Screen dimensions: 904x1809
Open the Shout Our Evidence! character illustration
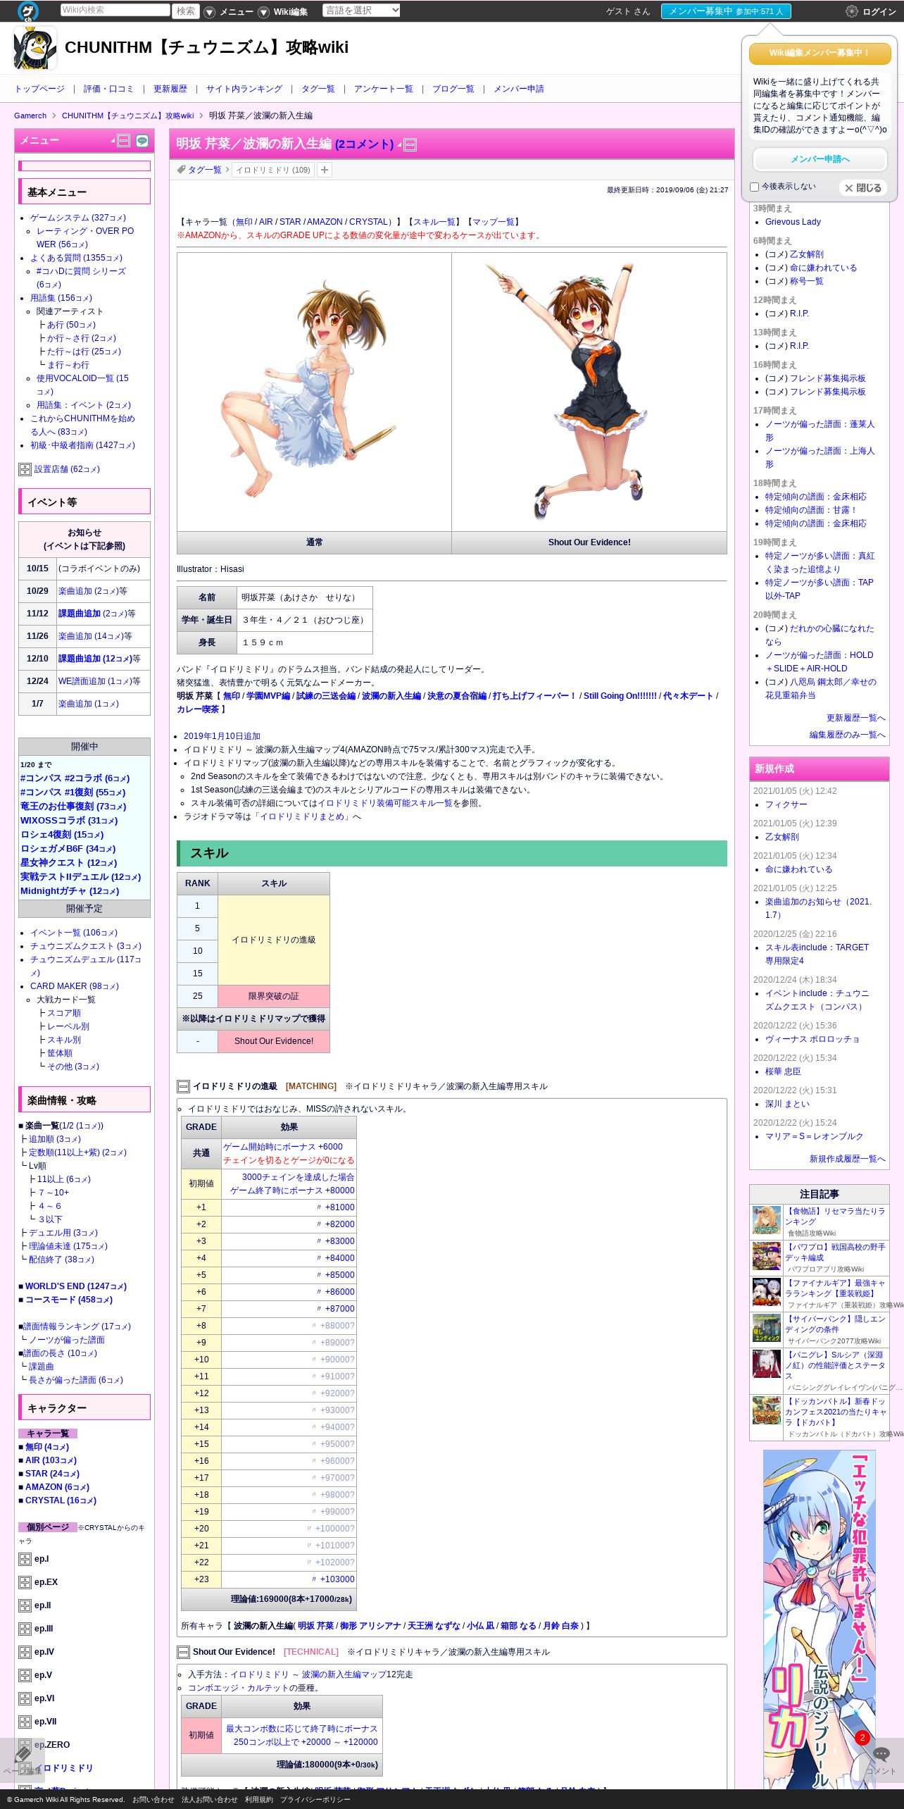pos(589,392)
